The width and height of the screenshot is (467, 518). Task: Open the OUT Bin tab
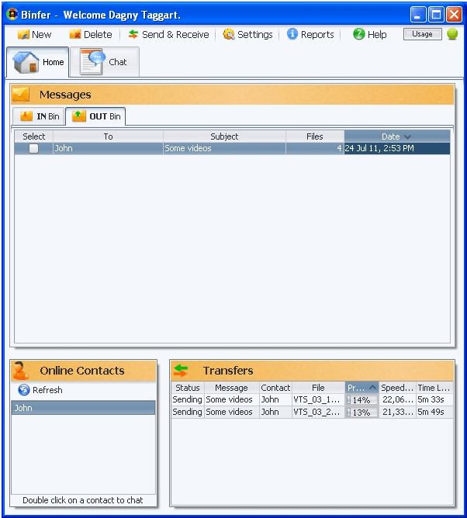96,116
